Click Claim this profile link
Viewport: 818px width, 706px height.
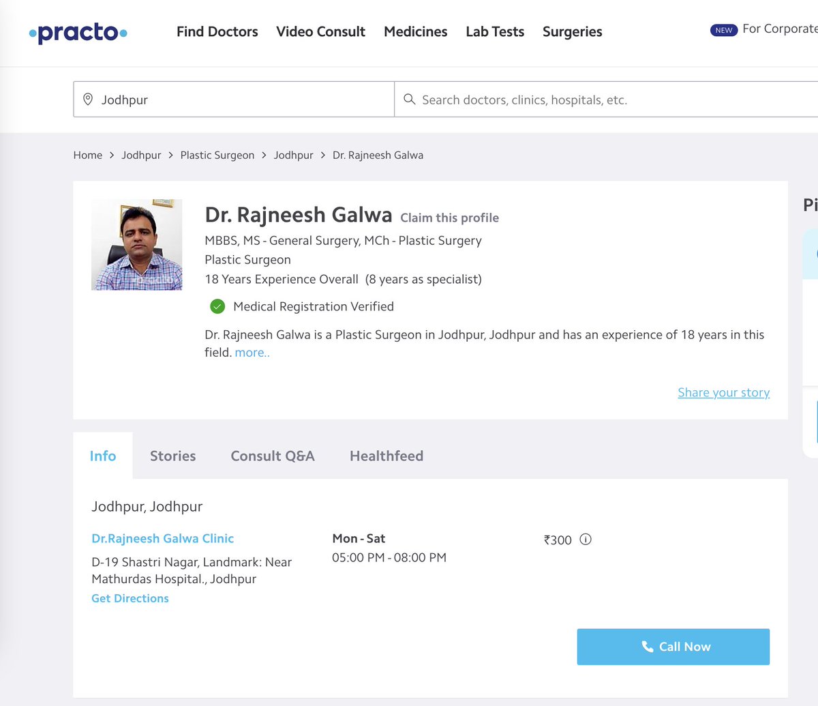[449, 218]
